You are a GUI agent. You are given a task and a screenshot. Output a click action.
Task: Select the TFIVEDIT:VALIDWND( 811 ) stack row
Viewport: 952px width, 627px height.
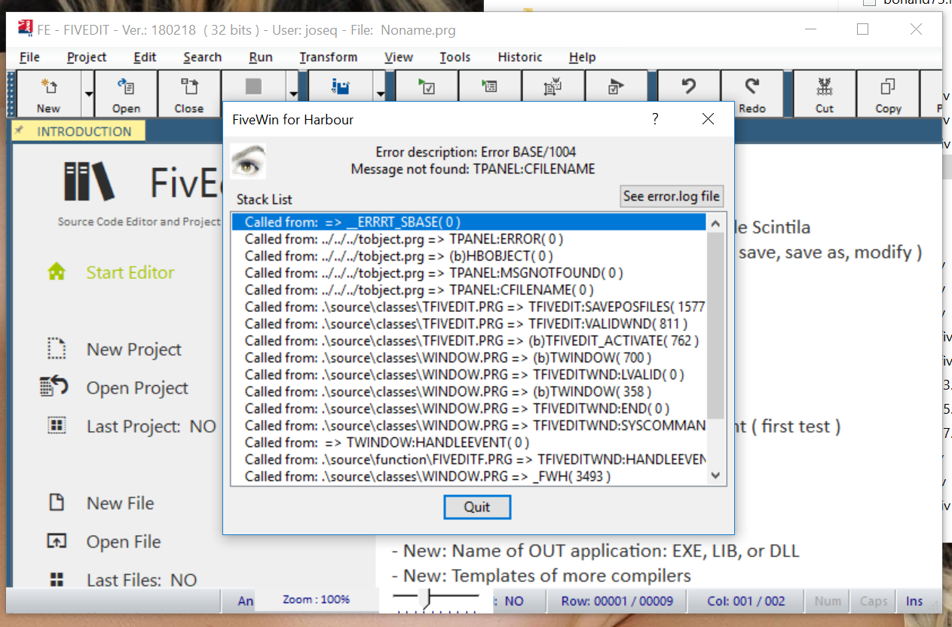point(469,324)
